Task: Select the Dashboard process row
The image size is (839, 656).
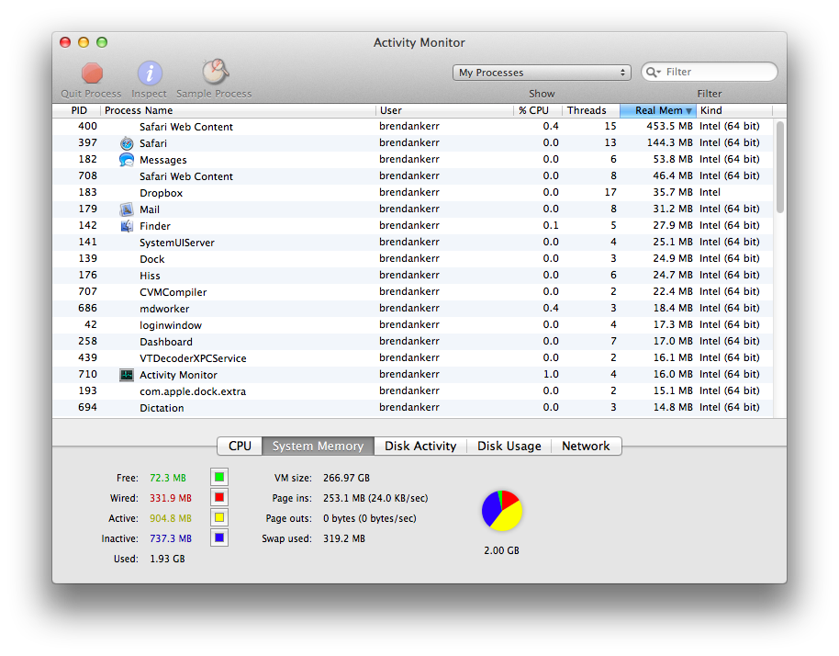Action: pos(412,342)
